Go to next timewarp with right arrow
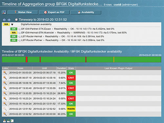164x123 pixels. [x=9, y=20]
